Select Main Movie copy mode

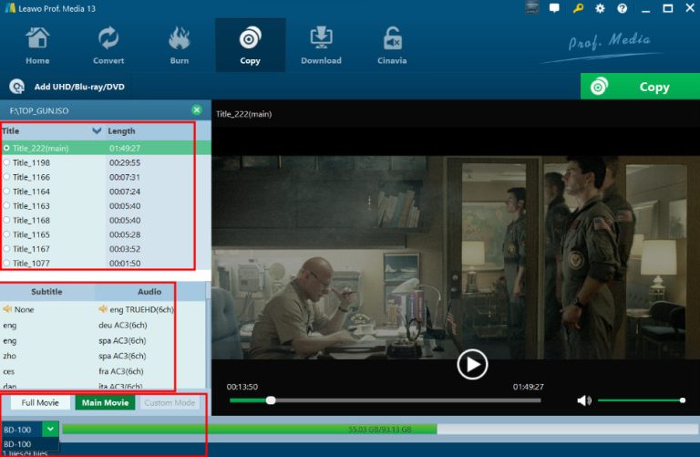click(105, 402)
